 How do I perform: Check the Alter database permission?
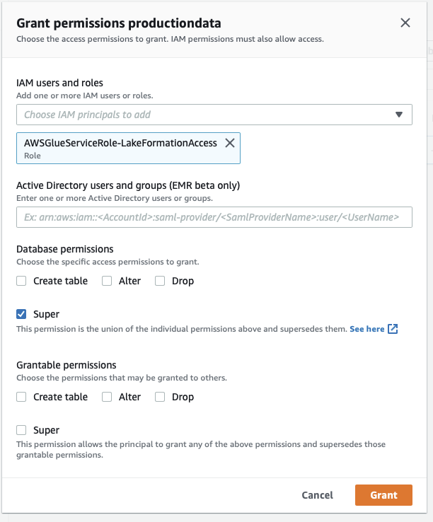[107, 281]
